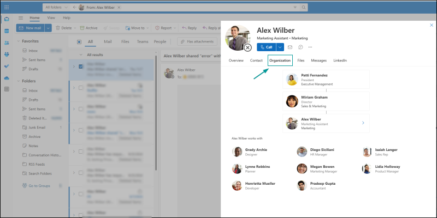Open To Do checkmark icon in app rail
This screenshot has height=218, width=437.
[x=7, y=66]
